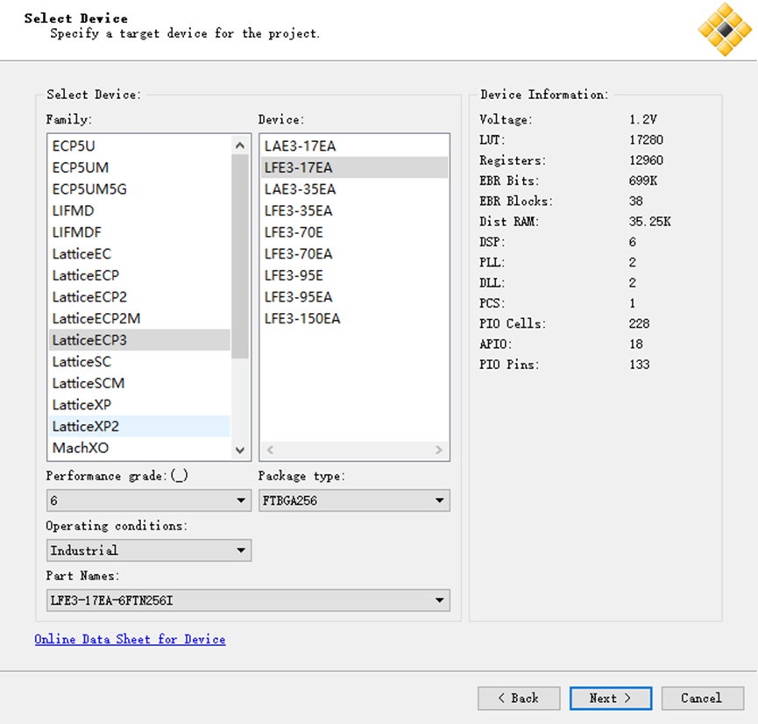This screenshot has height=724, width=758.
Task: Select device LAE3-17EA
Action: click(x=354, y=146)
